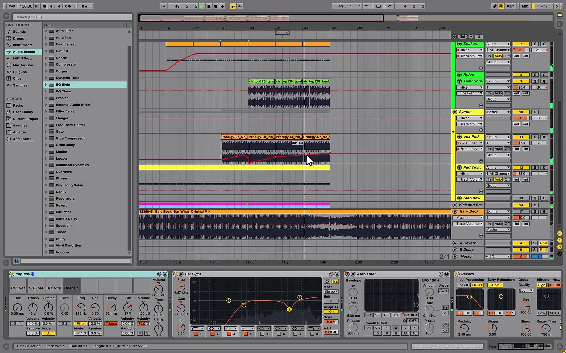Open the Plug-ins category
Screen dimensions: 566x353
point(20,72)
